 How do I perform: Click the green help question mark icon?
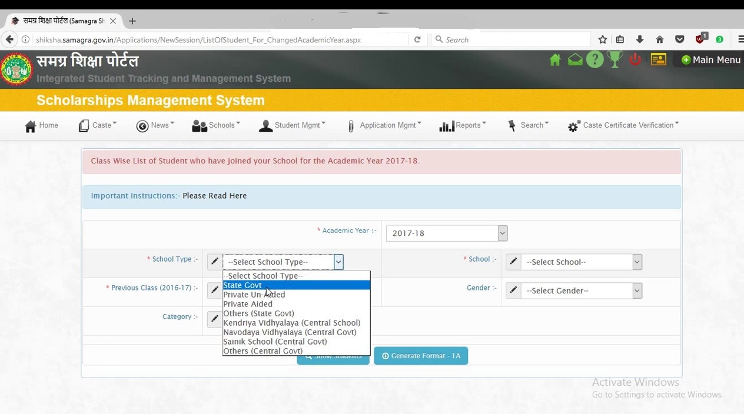594,60
